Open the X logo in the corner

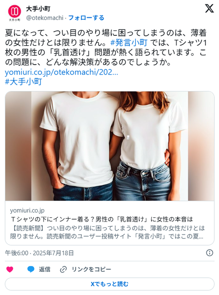tap(209, 8)
